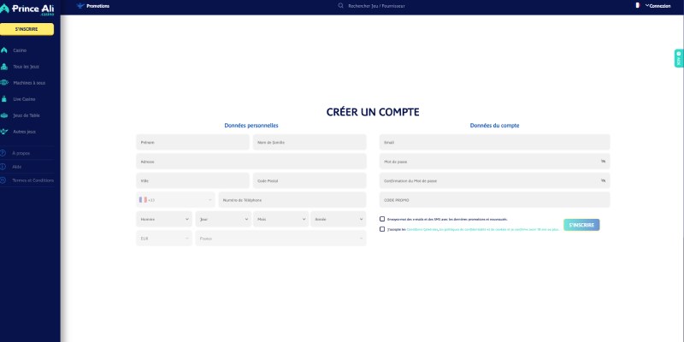Open the Mois month dropdown

coord(281,219)
